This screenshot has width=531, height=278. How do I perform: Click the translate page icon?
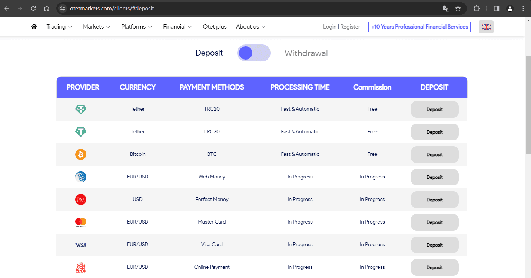[446, 8]
